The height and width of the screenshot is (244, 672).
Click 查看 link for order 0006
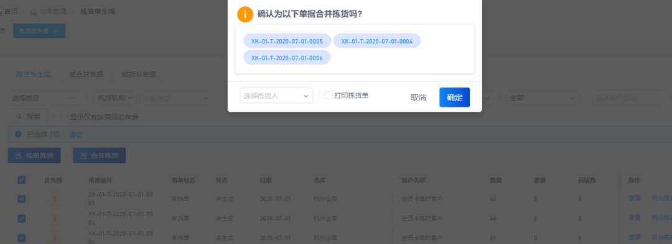(x=635, y=237)
